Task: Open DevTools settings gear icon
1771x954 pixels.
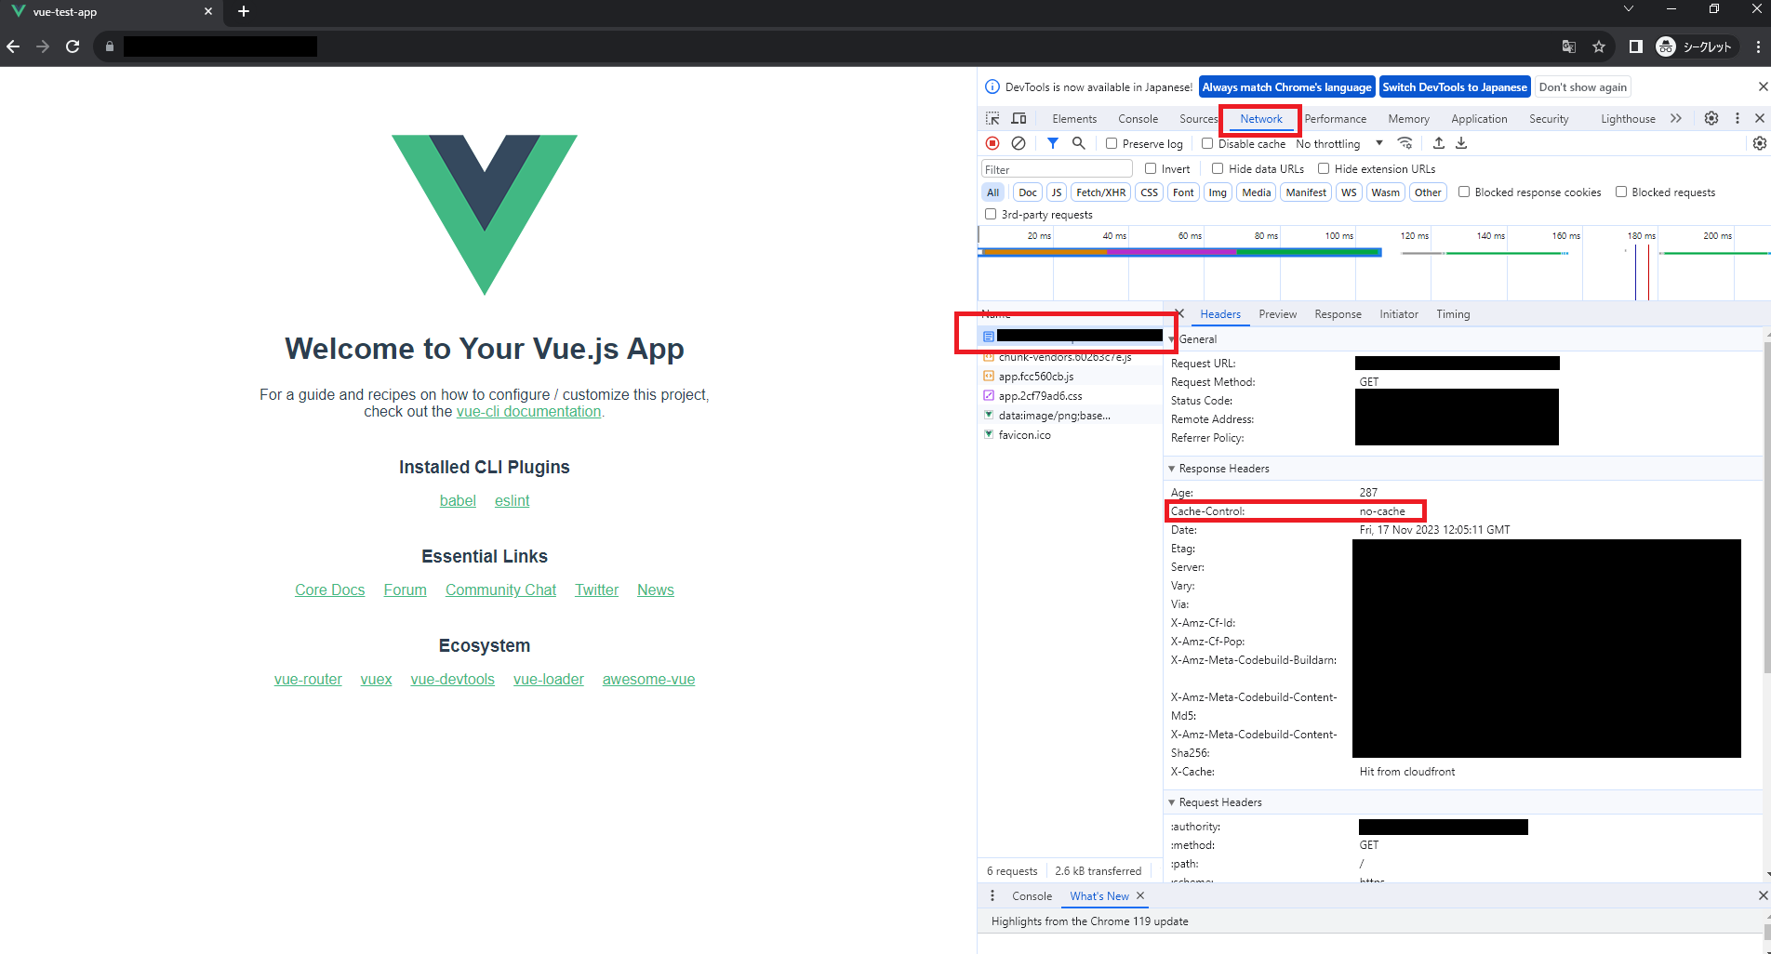Action: click(x=1711, y=118)
